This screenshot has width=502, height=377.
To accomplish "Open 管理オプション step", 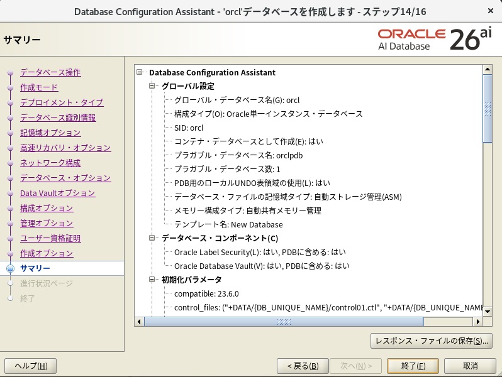I will click(47, 223).
